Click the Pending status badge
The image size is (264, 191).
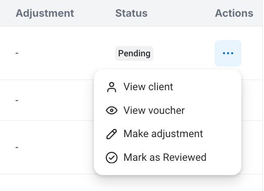(134, 53)
